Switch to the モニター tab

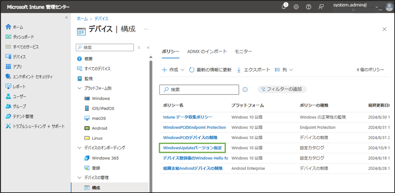(x=244, y=52)
